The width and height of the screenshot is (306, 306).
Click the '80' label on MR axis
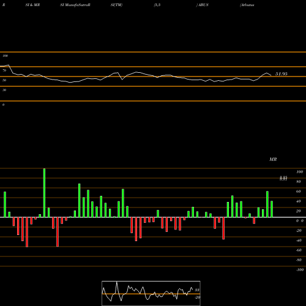coord(299,182)
